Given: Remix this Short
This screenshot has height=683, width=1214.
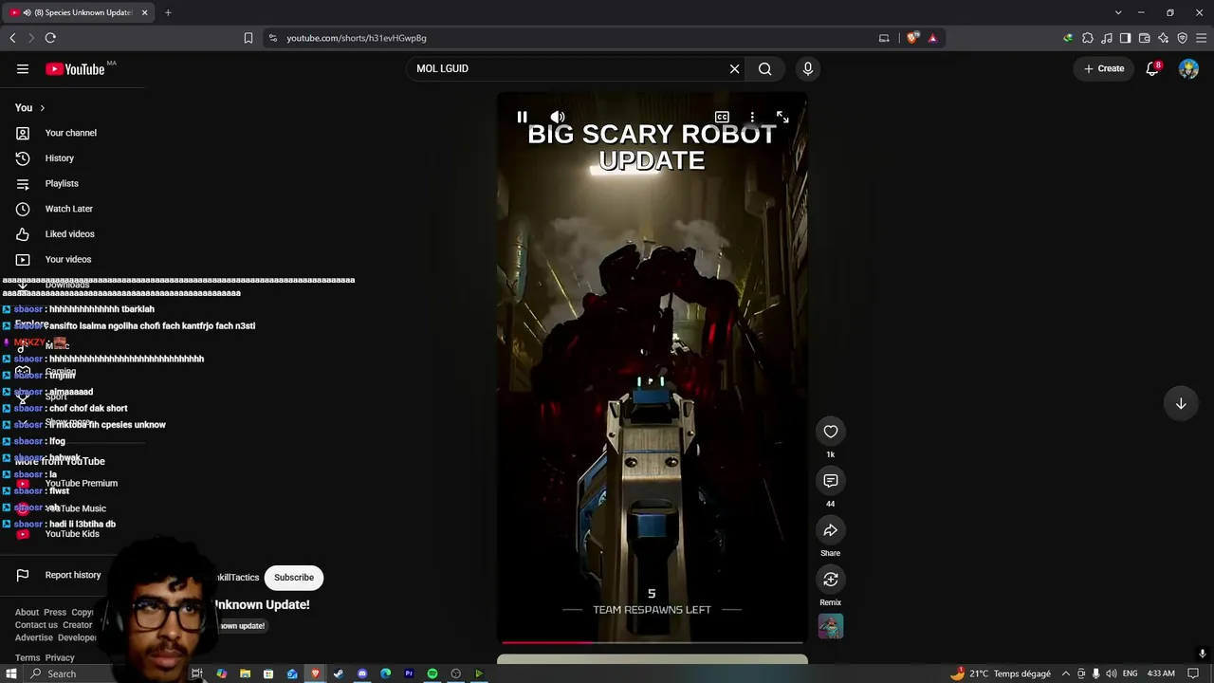Looking at the screenshot, I should pos(831,580).
